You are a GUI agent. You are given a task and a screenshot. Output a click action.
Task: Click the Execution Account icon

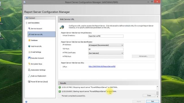[29, 58]
